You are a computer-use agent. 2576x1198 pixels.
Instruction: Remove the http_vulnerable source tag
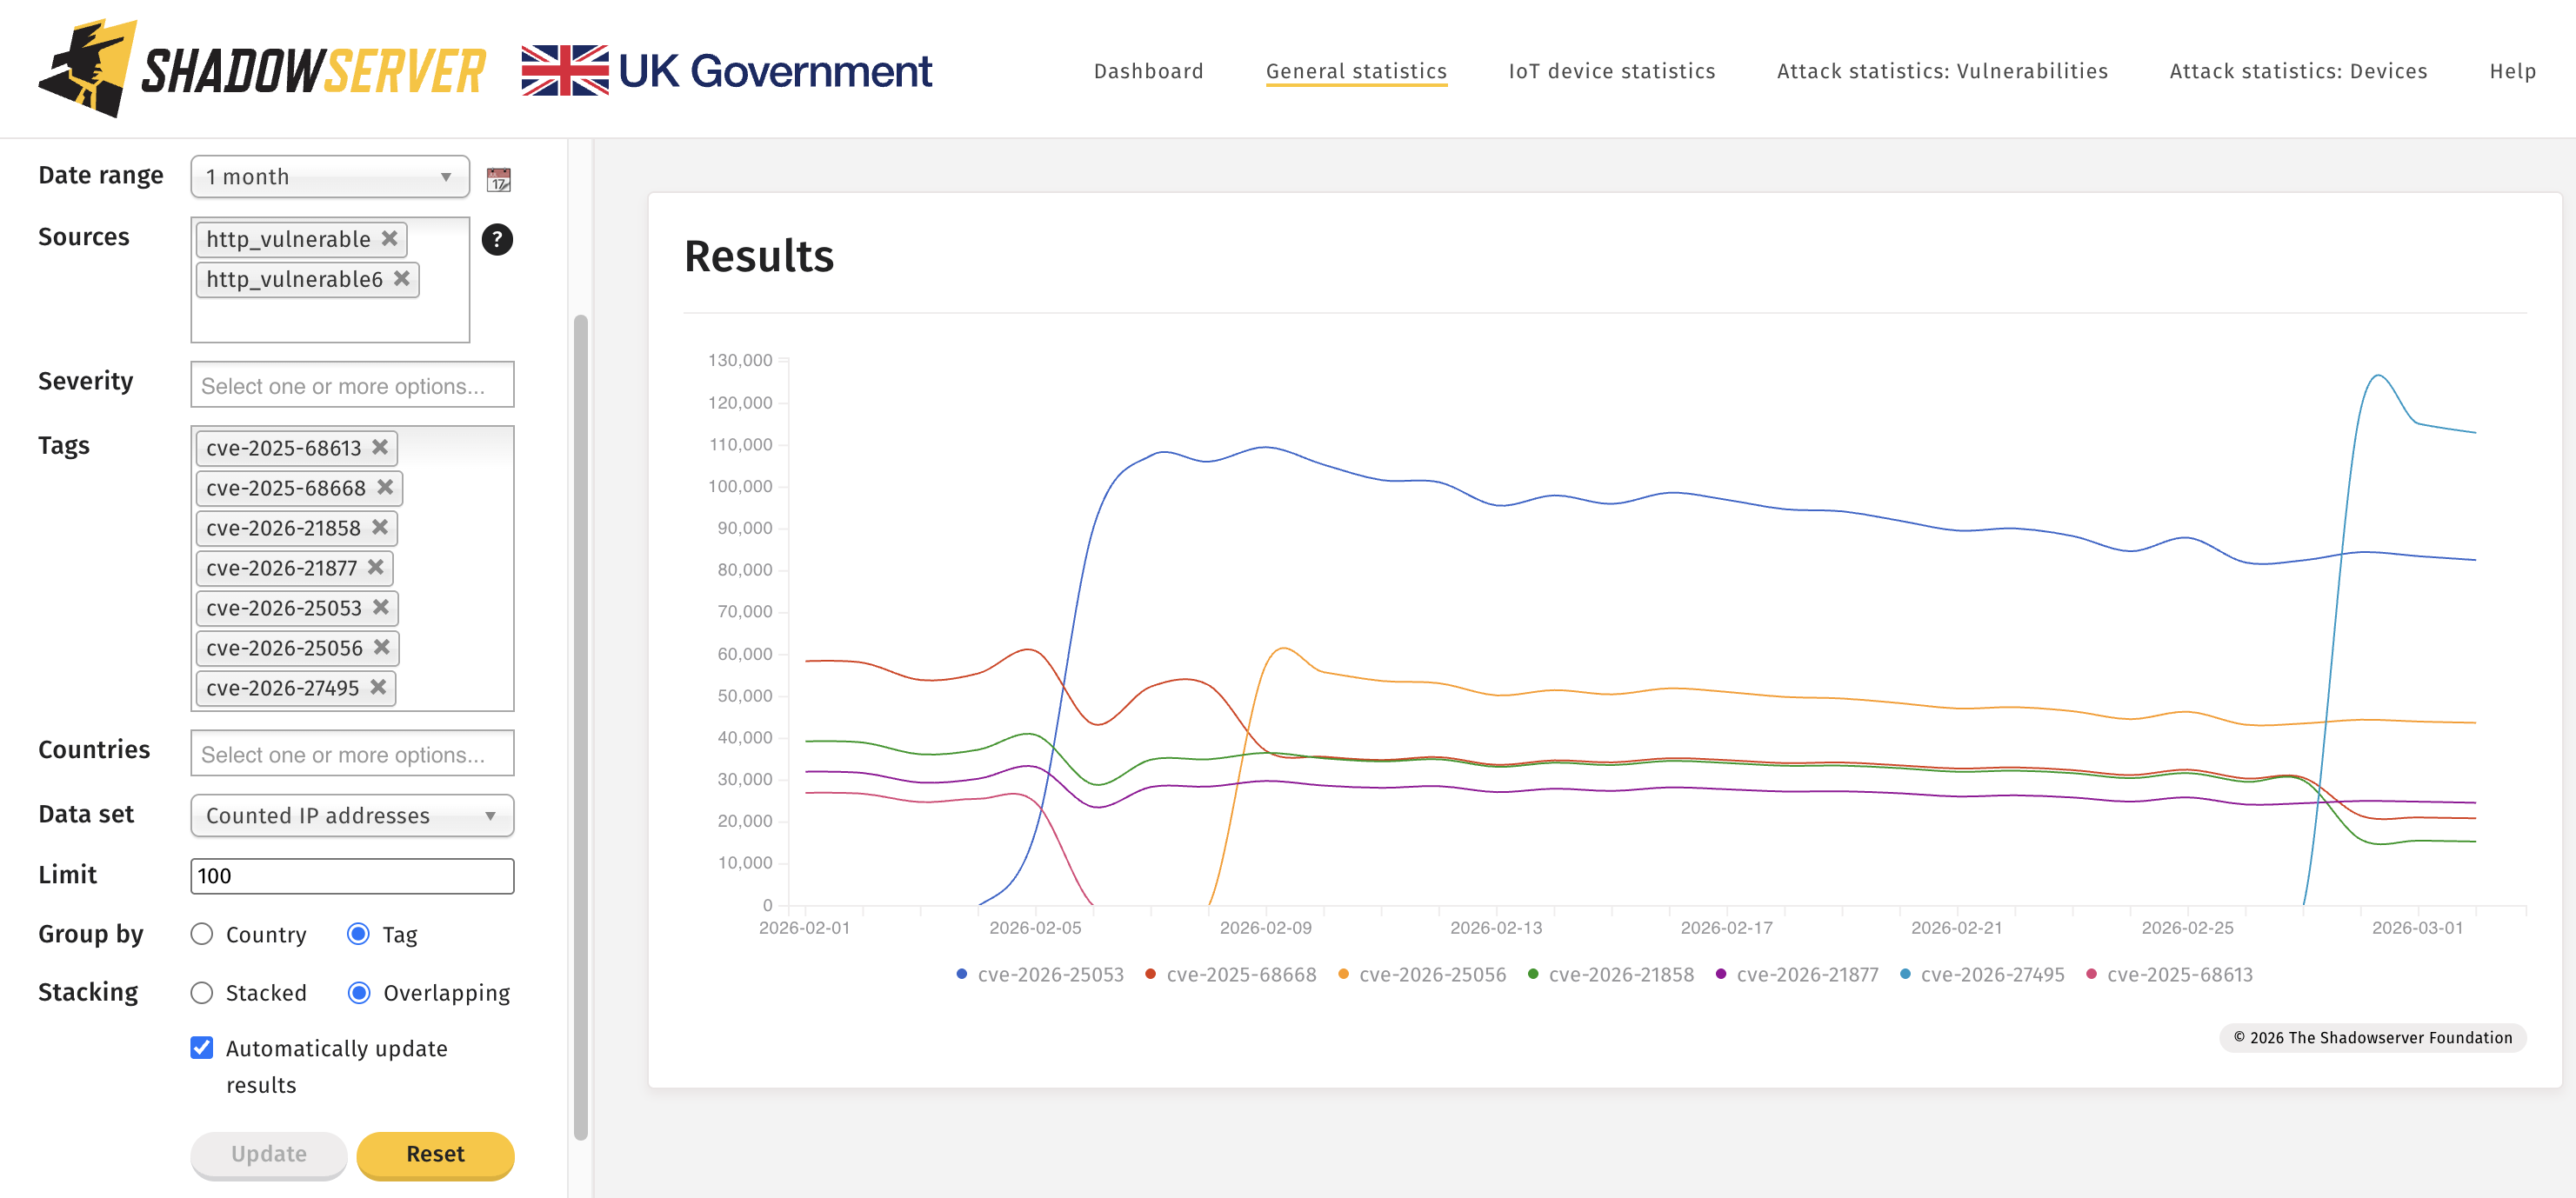click(x=390, y=239)
